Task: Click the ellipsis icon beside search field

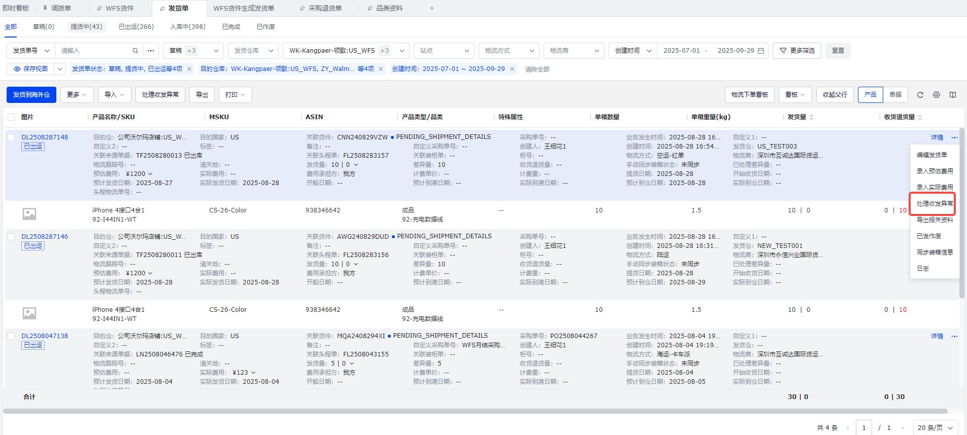Action: point(151,51)
